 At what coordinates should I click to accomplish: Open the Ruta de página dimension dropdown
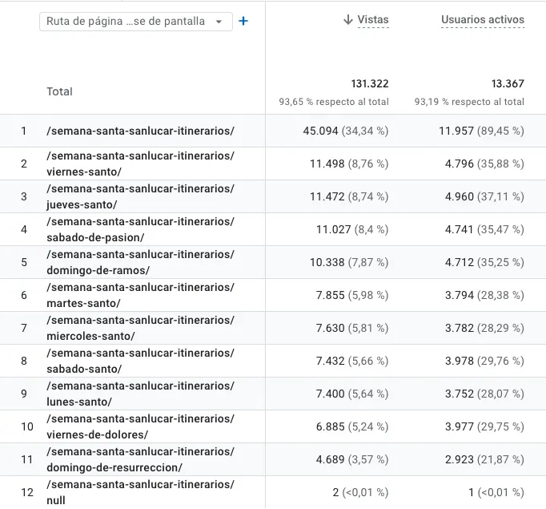click(x=135, y=22)
